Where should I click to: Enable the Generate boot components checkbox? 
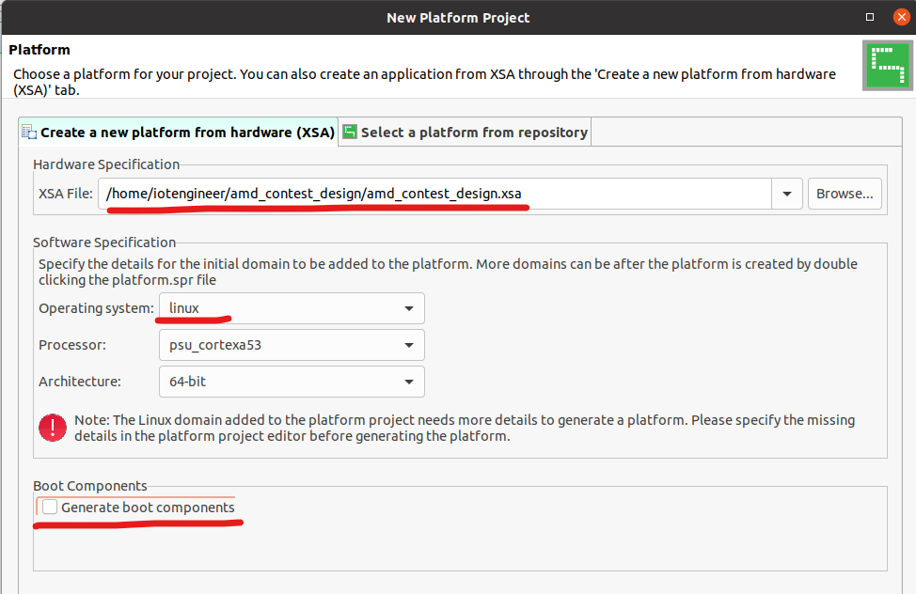click(50, 508)
